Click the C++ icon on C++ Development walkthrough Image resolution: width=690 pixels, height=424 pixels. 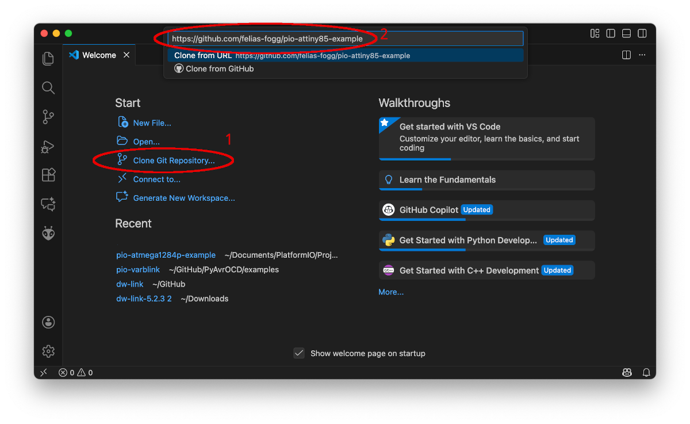(x=389, y=270)
